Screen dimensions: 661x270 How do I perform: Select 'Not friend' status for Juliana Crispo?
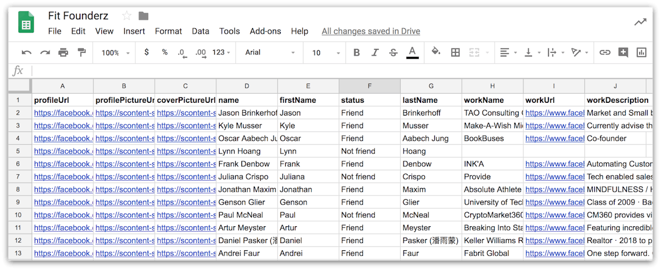click(369, 177)
